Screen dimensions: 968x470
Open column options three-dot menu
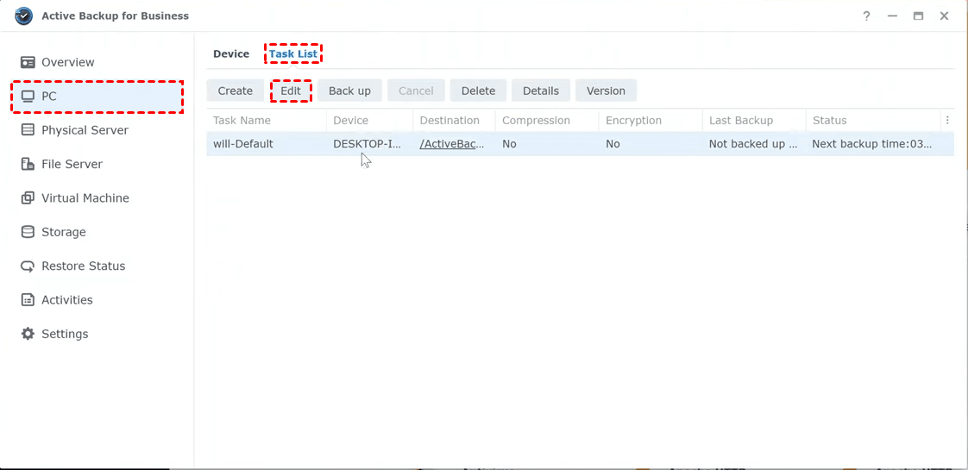coord(947,121)
